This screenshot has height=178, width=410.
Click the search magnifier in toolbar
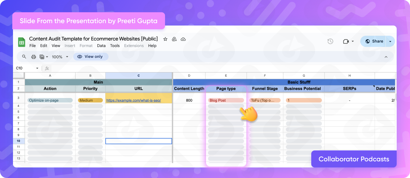click(24, 56)
